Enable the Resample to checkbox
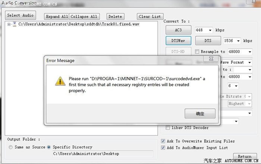Screen dimensions: 261x164 click(x=197, y=52)
